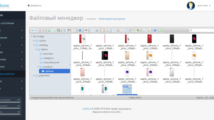Viewport: 214px width, 120px height.
Task: Click the file manager search field
Action: point(201,30)
